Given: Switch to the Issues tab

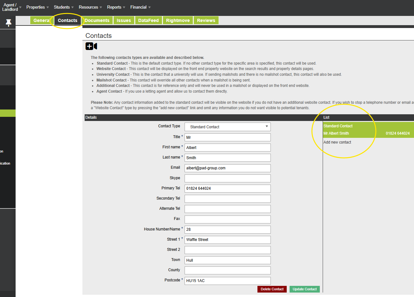Looking at the screenshot, I should [124, 20].
